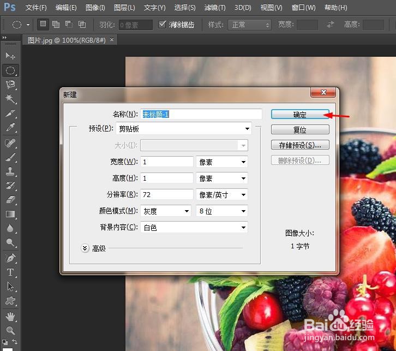This screenshot has width=396, height=351.
Task: Click New Selection mode icon
Action: pyautogui.click(x=43, y=24)
